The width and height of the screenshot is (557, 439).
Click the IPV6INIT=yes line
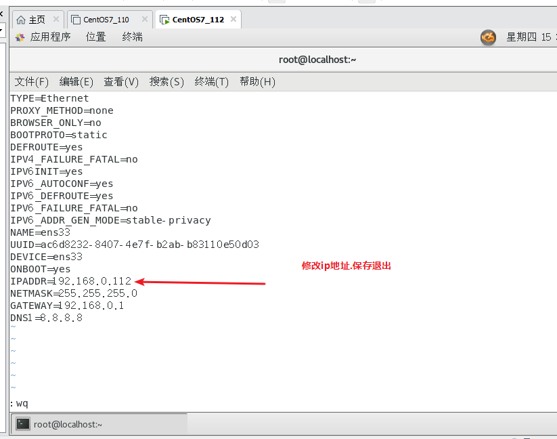tap(47, 171)
